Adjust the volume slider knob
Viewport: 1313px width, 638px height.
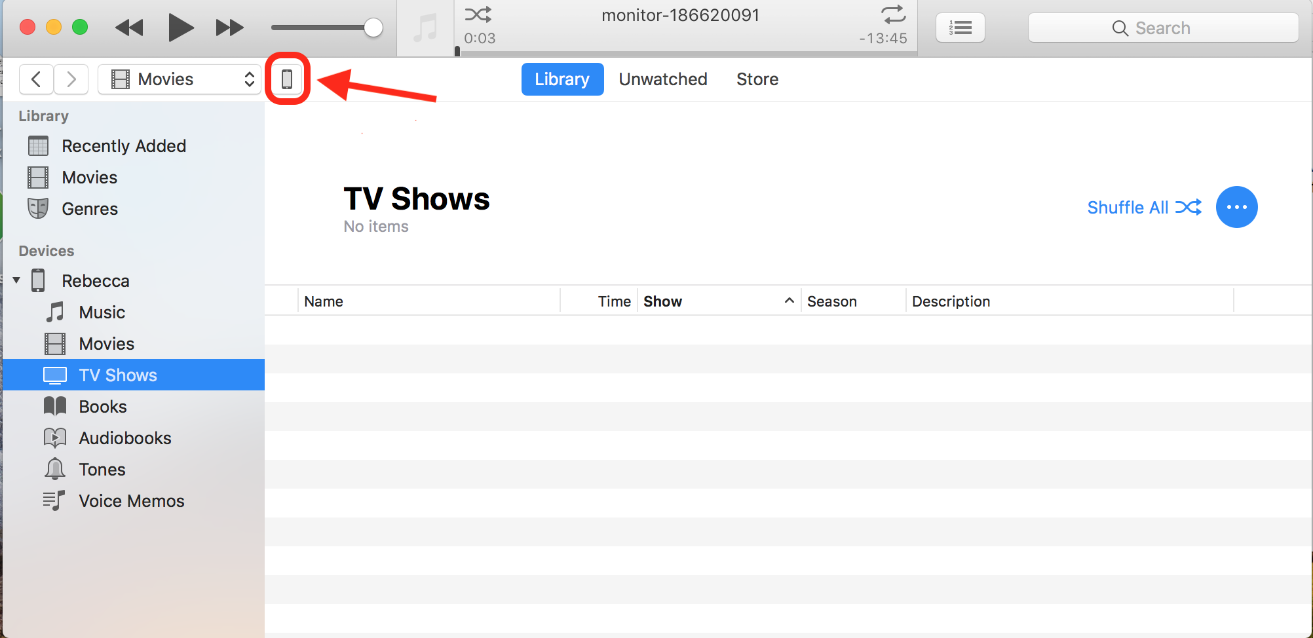coord(373,28)
